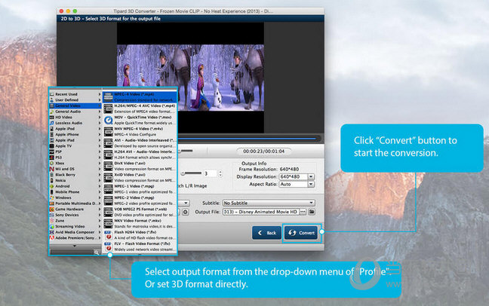Click the Windows category icon
The width and height of the screenshot is (489, 306).
pos(52,197)
